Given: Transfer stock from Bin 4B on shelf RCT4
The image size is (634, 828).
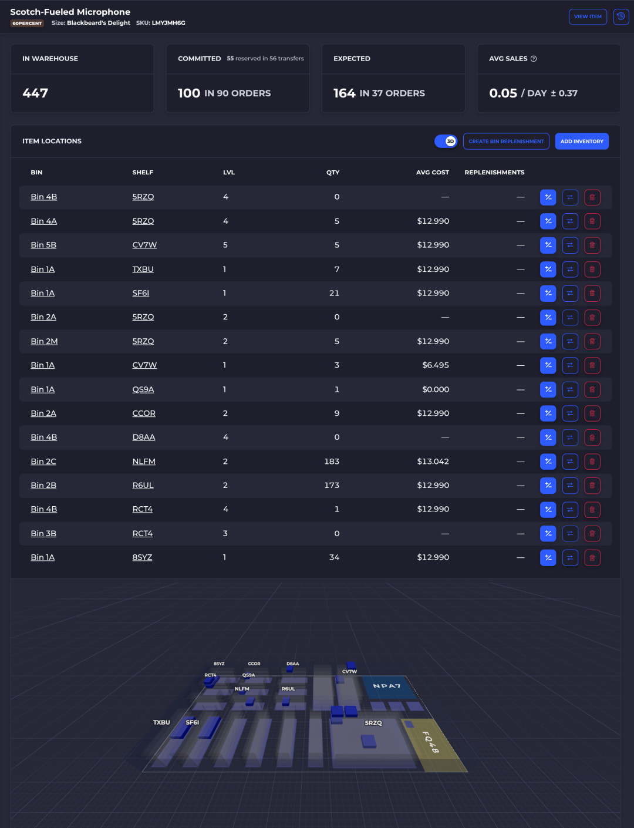Looking at the screenshot, I should click(570, 510).
